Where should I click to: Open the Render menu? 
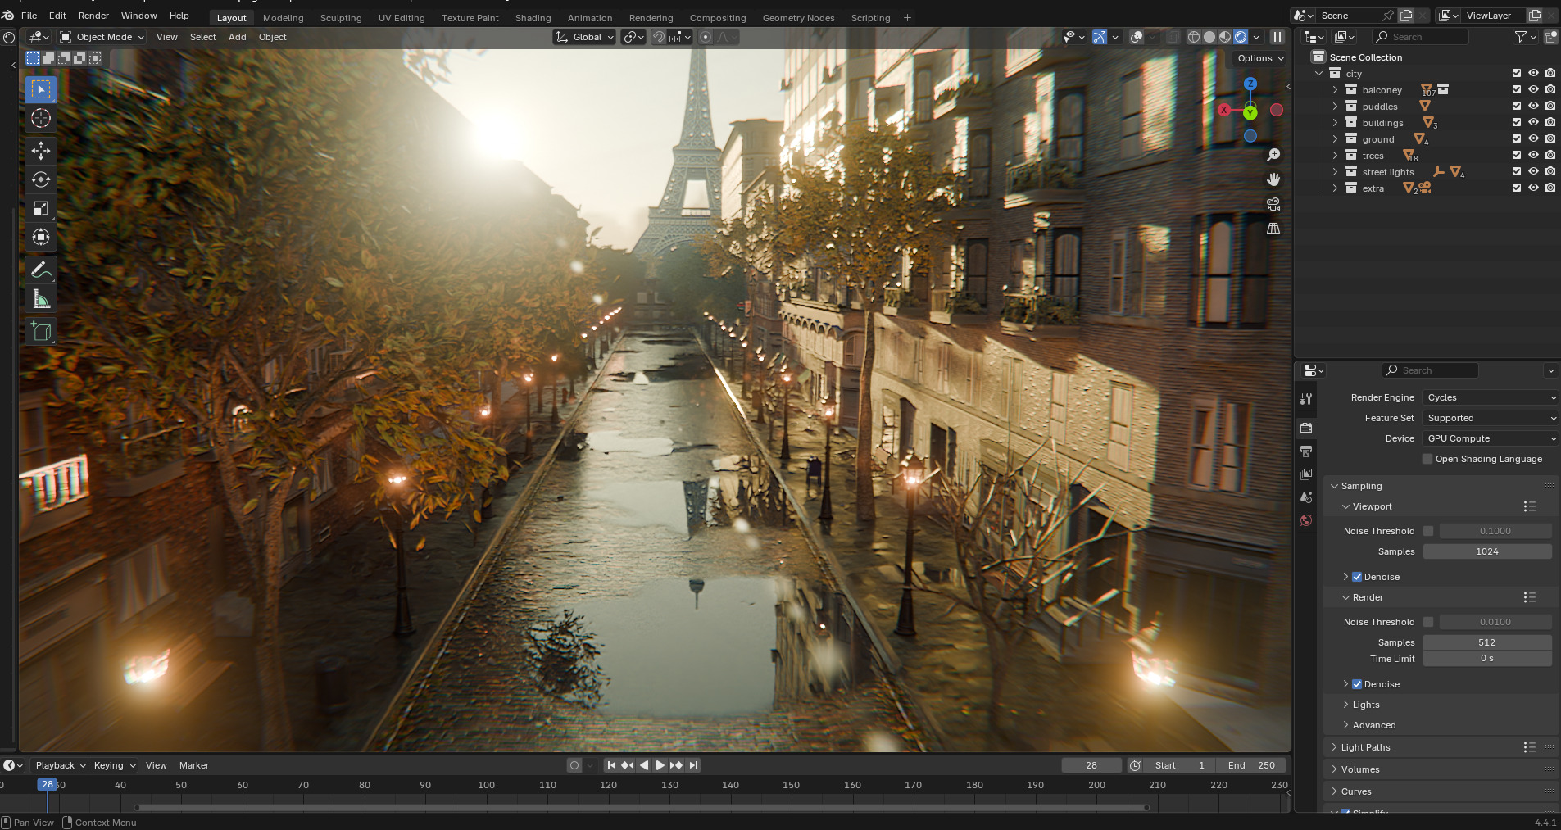[93, 16]
